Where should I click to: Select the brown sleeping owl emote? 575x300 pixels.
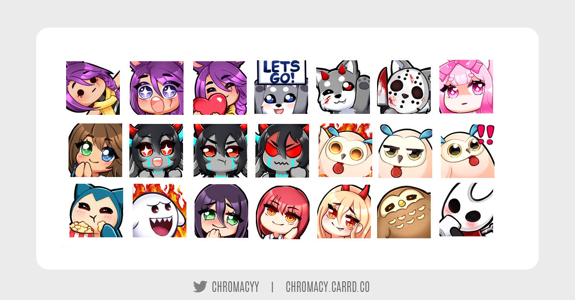pos(404,211)
